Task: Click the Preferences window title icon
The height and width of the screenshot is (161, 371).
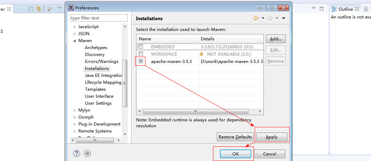Action: pyautogui.click(x=71, y=8)
